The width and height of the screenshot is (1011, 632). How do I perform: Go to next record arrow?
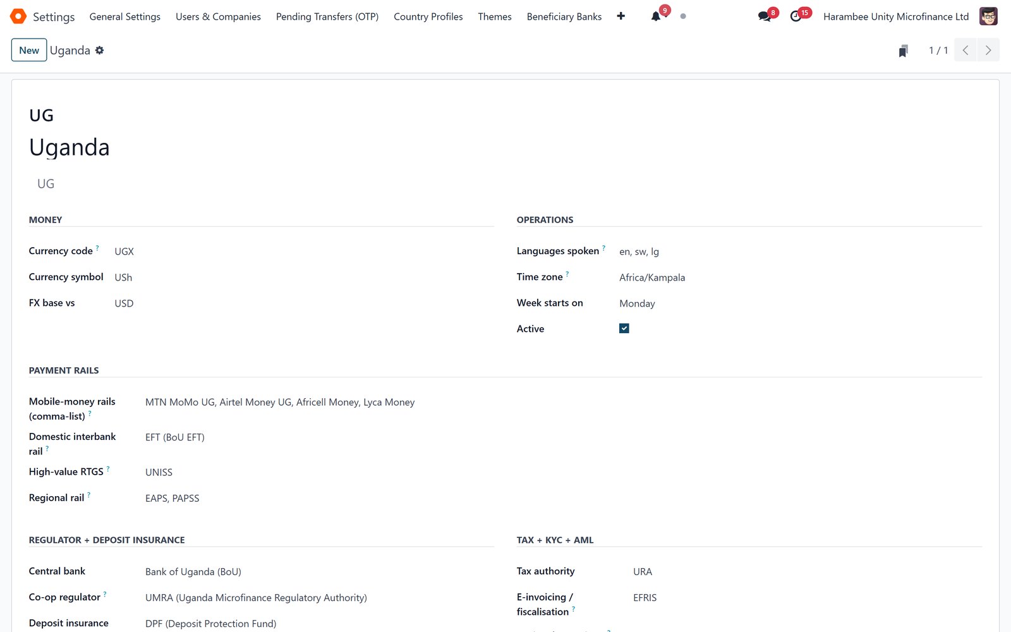tap(988, 51)
